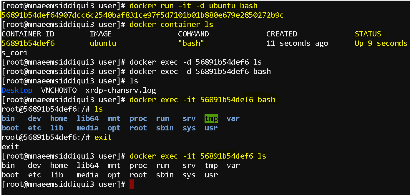Click the yellow STATUS column header
Screen dimensions: 410x195
pos(368,34)
